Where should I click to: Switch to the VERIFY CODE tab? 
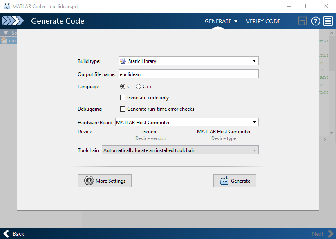coord(263,21)
